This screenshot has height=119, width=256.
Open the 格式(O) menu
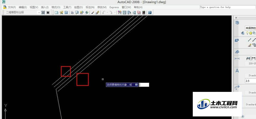[x=56, y=7]
